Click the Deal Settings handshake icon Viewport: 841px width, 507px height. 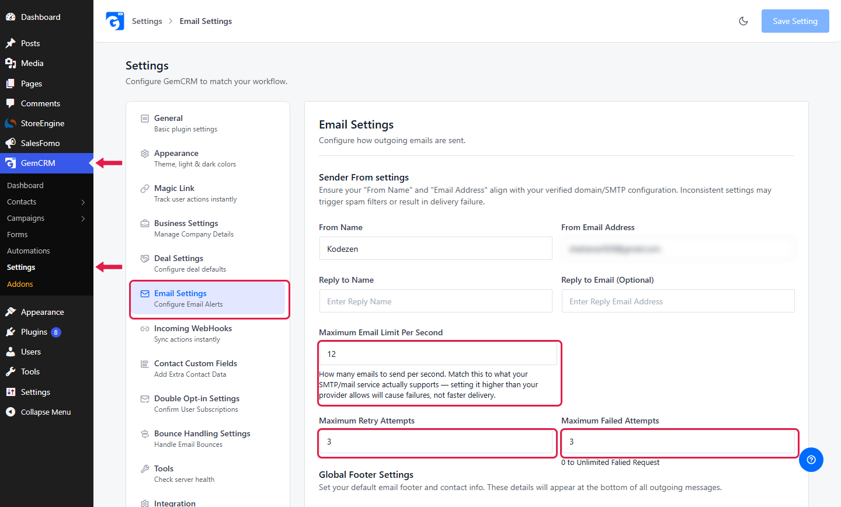145,259
